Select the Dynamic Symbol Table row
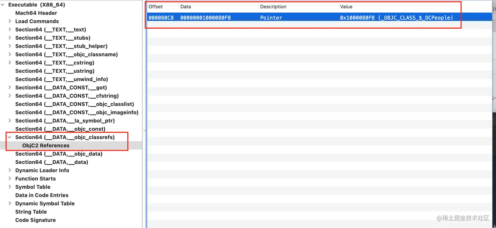 [x=45, y=203]
